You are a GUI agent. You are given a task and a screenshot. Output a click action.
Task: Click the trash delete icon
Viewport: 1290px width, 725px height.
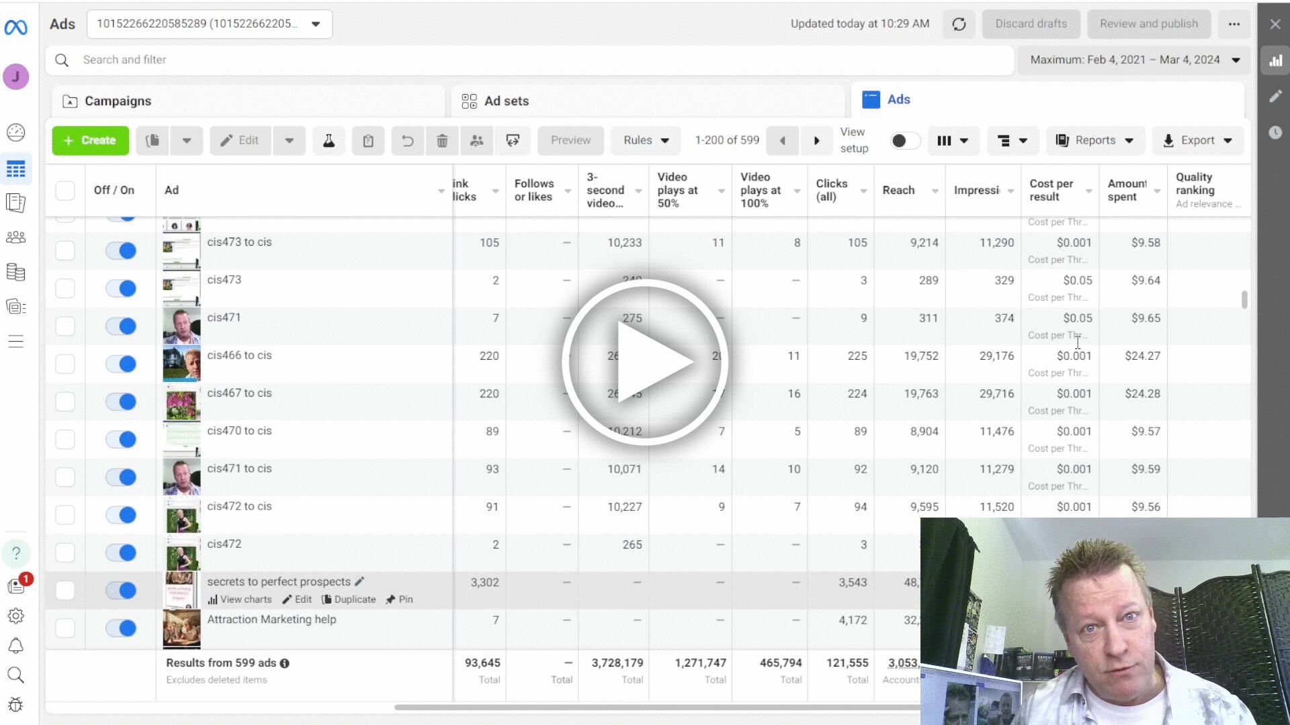(441, 140)
